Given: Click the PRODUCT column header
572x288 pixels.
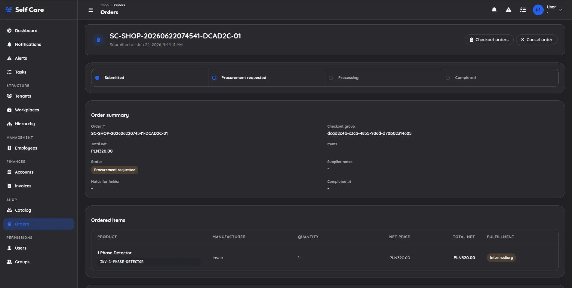Looking at the screenshot, I should click(107, 237).
